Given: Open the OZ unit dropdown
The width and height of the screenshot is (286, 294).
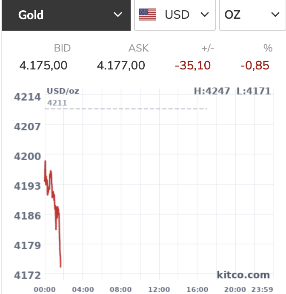Looking at the screenshot, I should (252, 15).
